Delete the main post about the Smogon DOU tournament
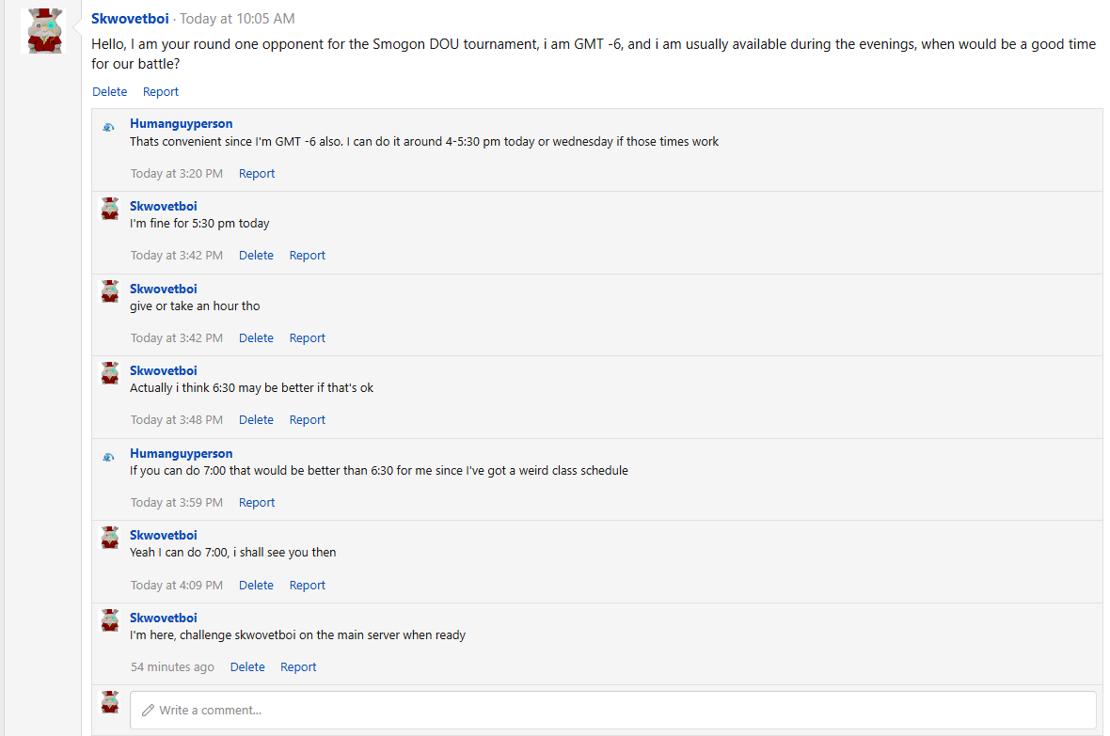This screenshot has width=1110, height=736. pos(110,92)
